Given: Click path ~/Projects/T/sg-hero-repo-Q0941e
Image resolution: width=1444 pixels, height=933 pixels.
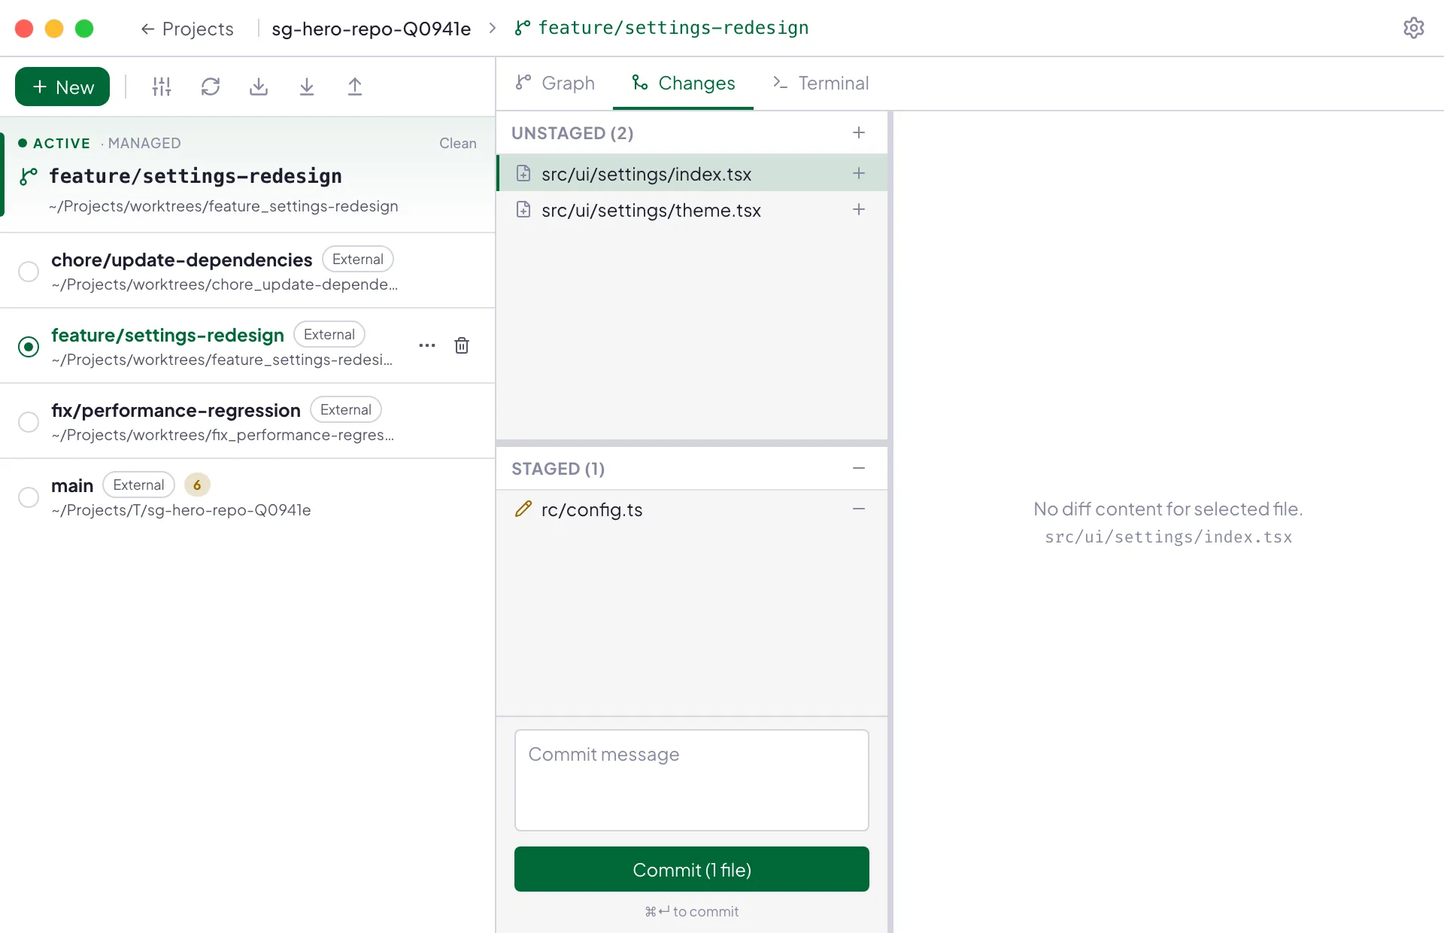Looking at the screenshot, I should click(x=181, y=510).
